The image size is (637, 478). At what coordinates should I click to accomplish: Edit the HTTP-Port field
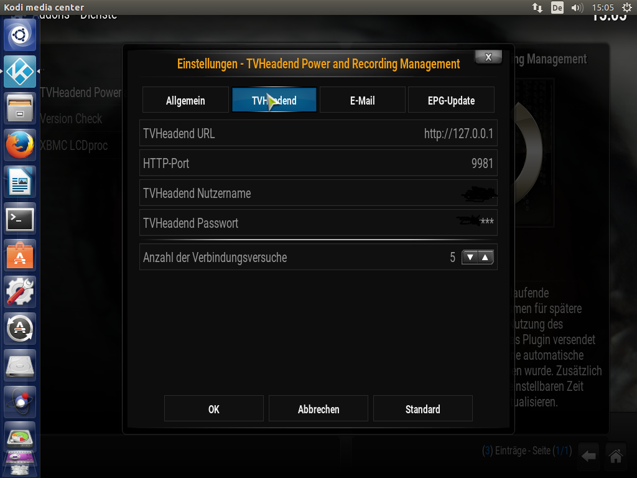pyautogui.click(x=318, y=163)
